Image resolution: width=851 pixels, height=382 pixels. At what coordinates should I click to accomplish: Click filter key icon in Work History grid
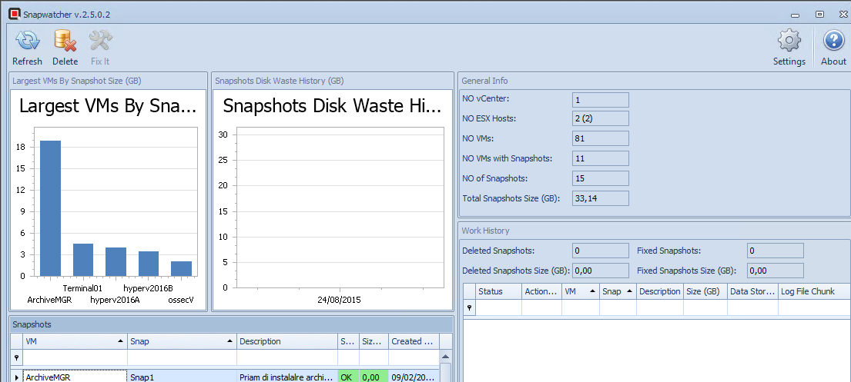pyautogui.click(x=469, y=307)
